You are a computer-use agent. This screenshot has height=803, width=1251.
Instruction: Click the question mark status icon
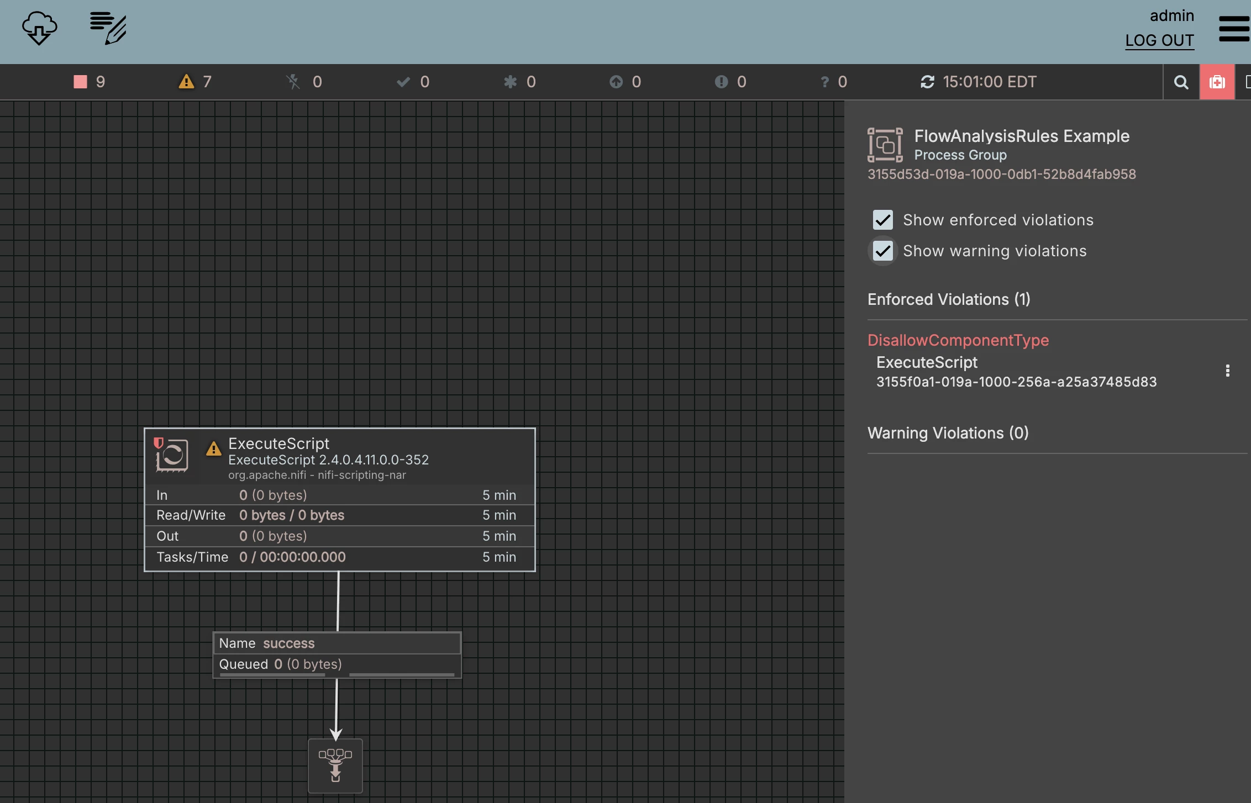[824, 82]
